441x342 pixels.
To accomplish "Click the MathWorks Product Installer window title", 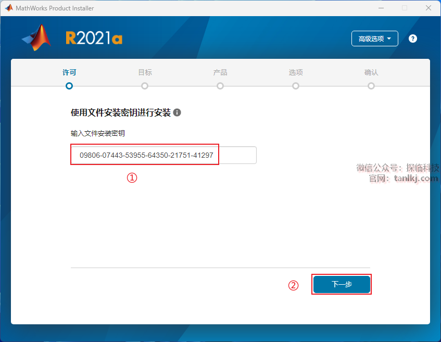I will tap(55, 8).
